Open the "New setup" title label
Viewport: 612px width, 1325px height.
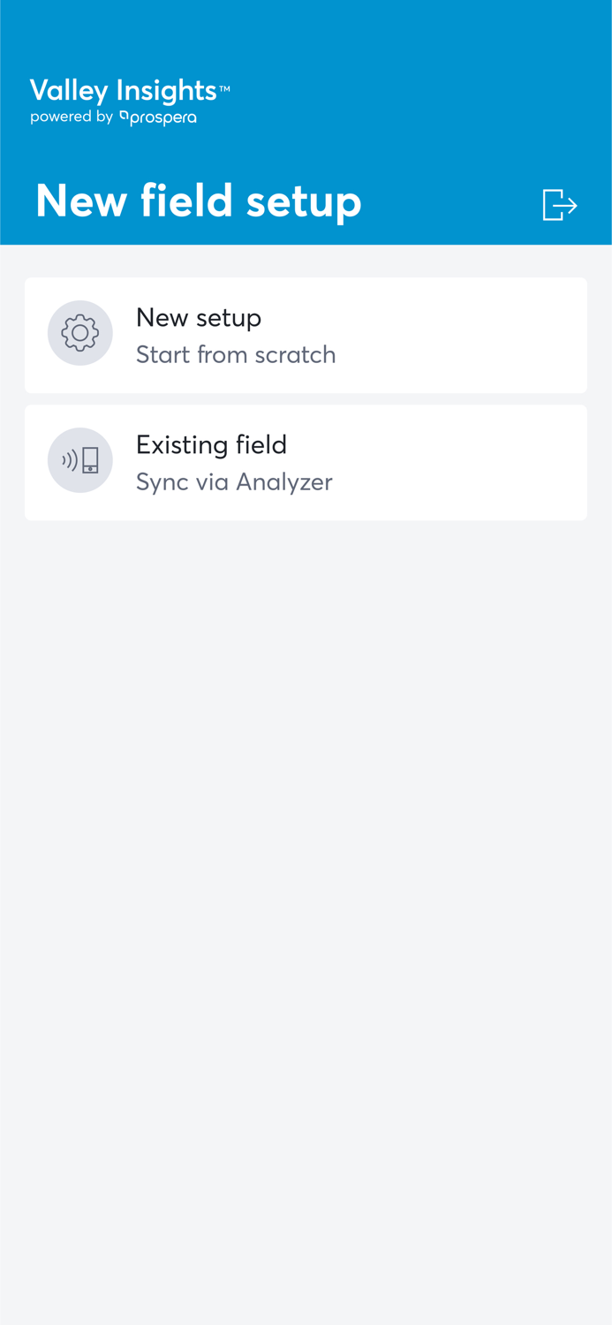click(199, 318)
